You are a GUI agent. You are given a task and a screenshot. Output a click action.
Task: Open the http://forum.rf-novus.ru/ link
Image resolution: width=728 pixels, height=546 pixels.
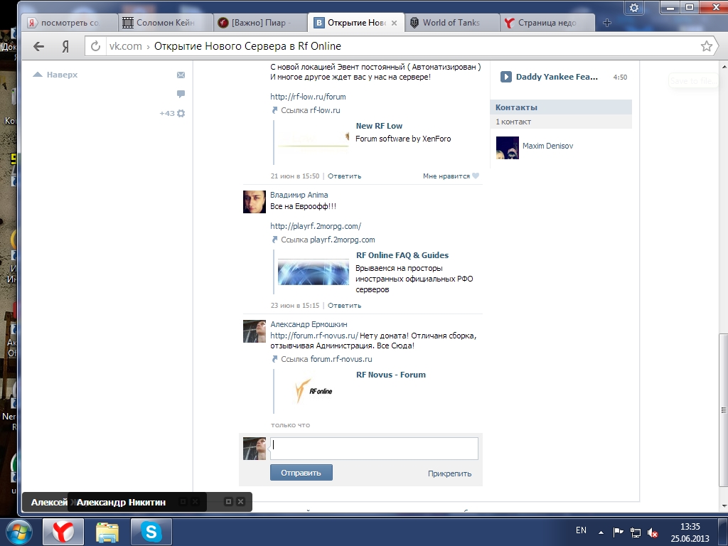click(314, 336)
